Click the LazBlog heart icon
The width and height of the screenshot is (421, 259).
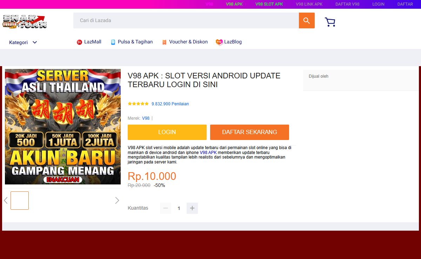(x=219, y=42)
